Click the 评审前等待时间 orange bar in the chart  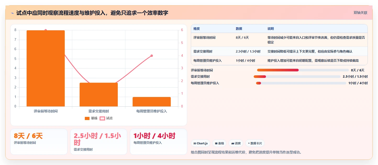(46, 68)
